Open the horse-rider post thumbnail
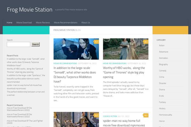Screen dimensions: 191x127 click(76, 119)
